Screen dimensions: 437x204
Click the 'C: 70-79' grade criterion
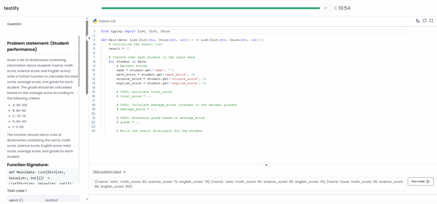click(x=19, y=116)
